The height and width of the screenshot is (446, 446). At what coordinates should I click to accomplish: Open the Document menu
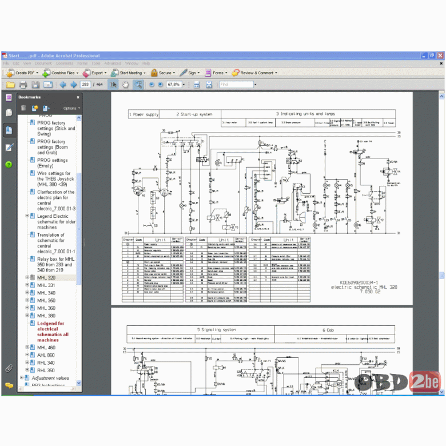[x=43, y=63]
